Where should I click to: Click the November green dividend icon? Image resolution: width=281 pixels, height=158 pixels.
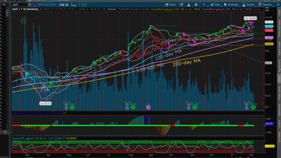(195, 108)
